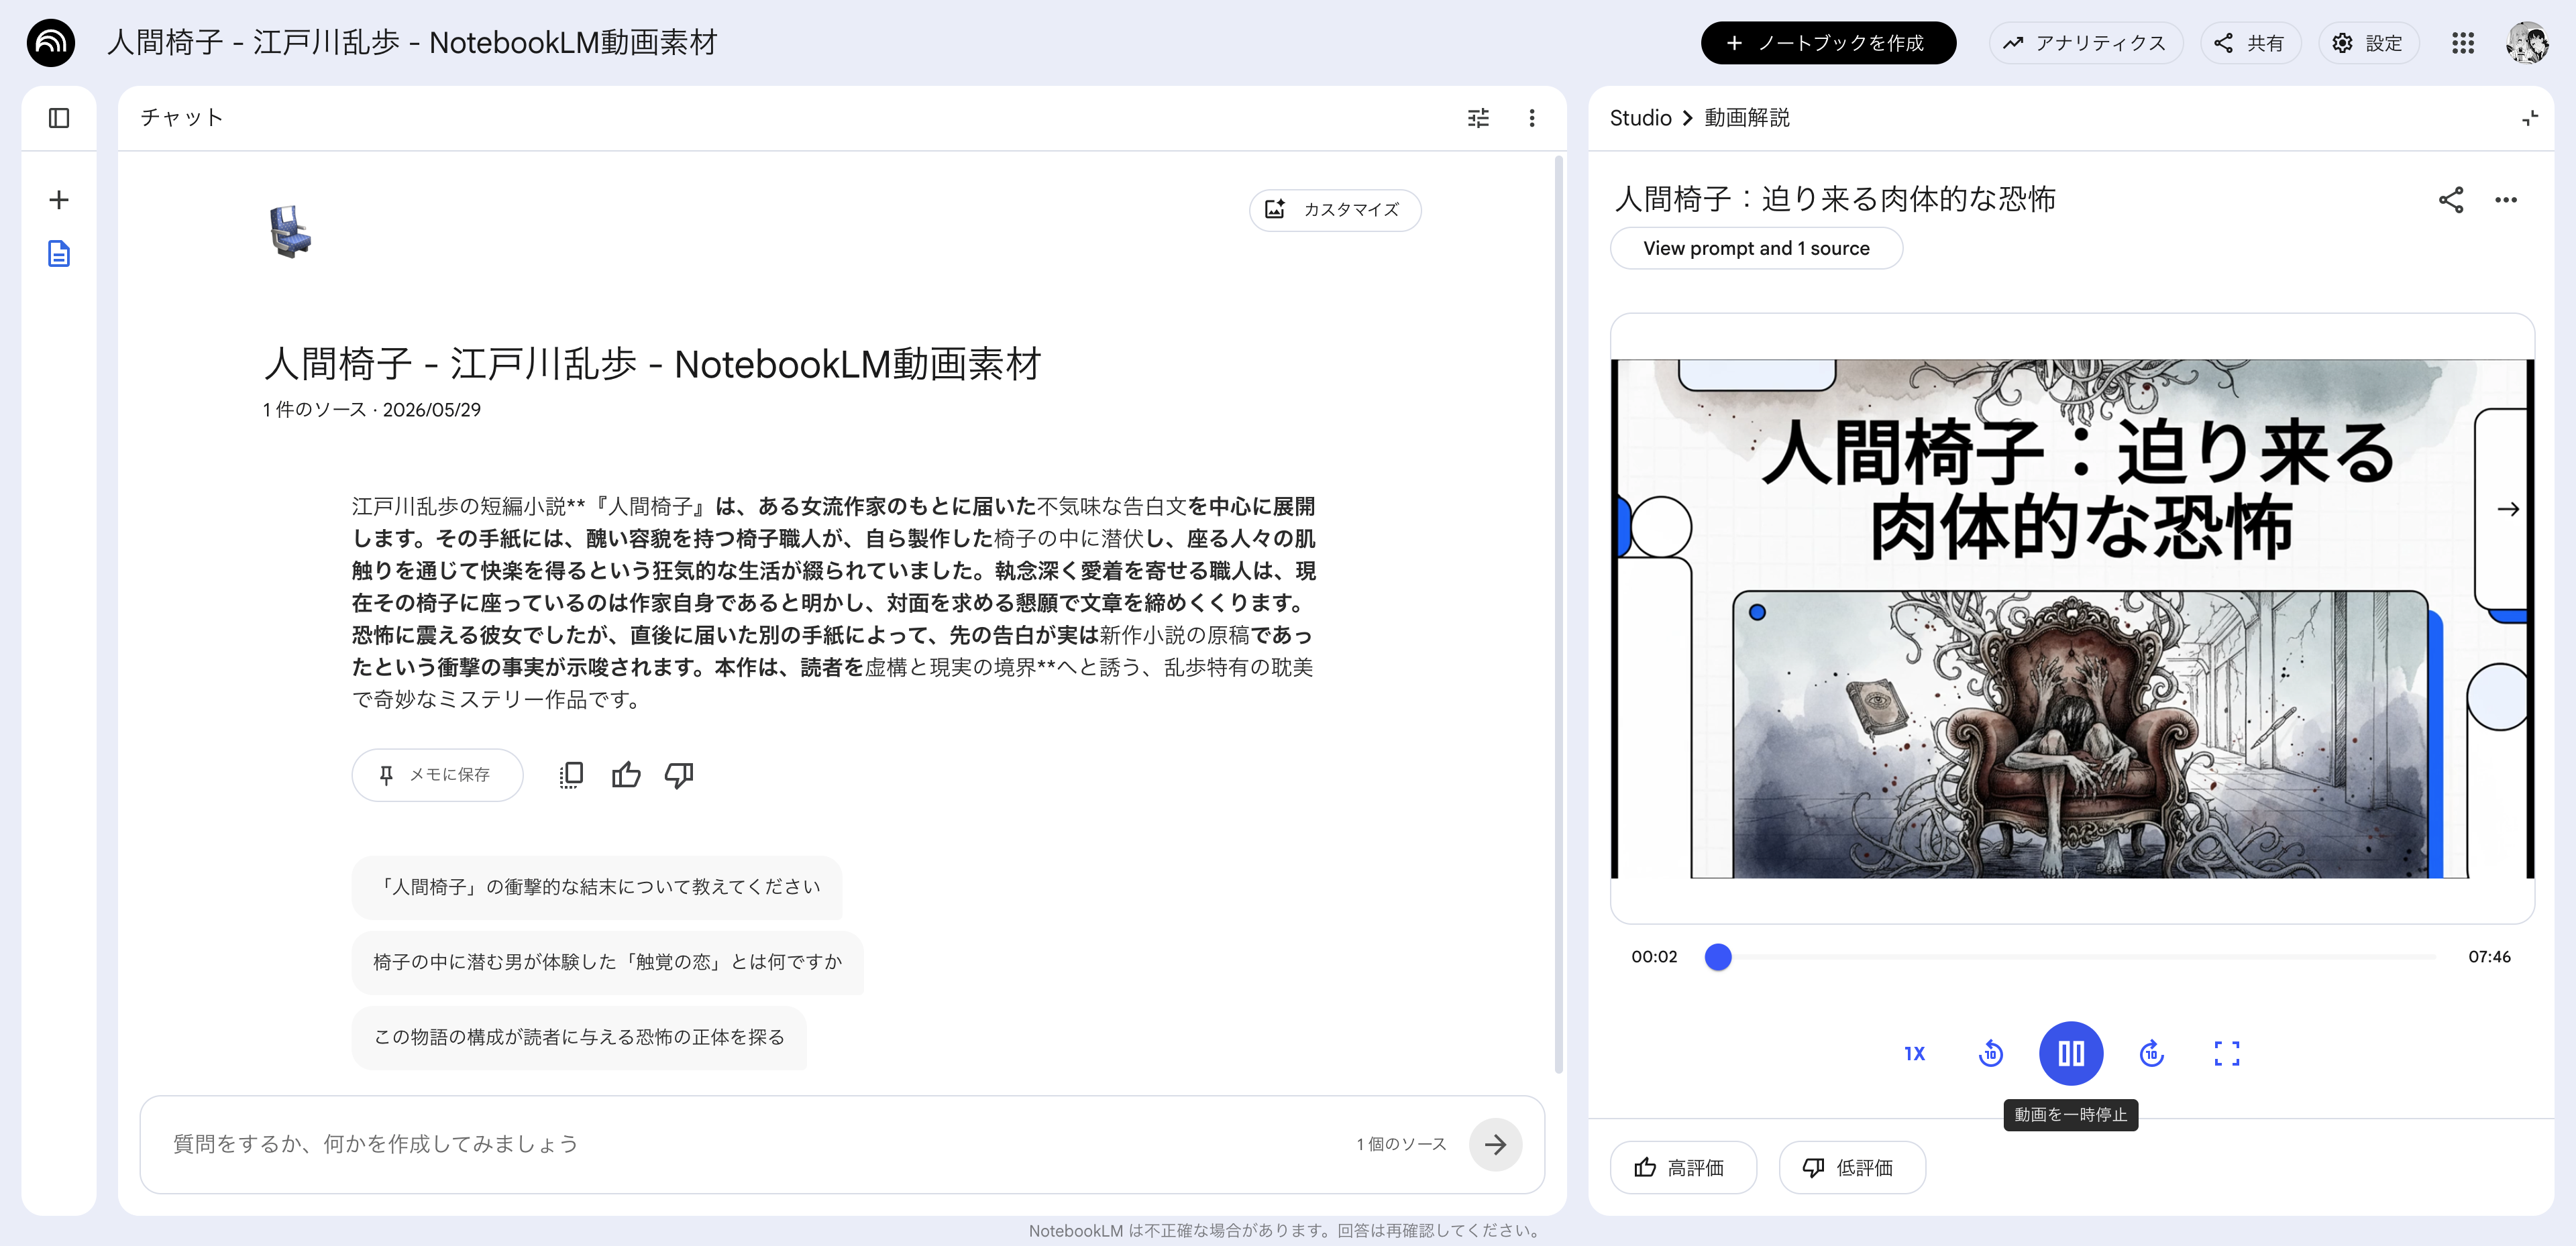Go to next slide arrow in video
This screenshot has height=1246, width=2576.
pyautogui.click(x=2508, y=509)
